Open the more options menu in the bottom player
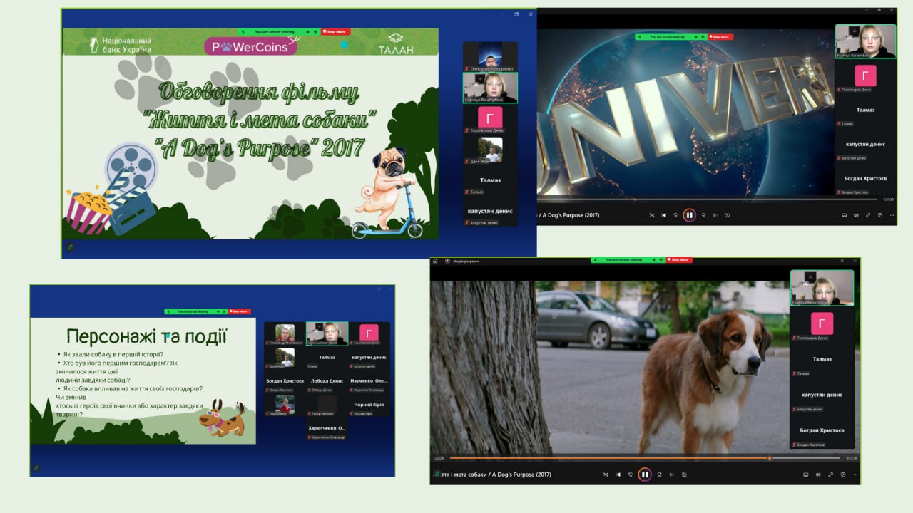 coord(855,475)
